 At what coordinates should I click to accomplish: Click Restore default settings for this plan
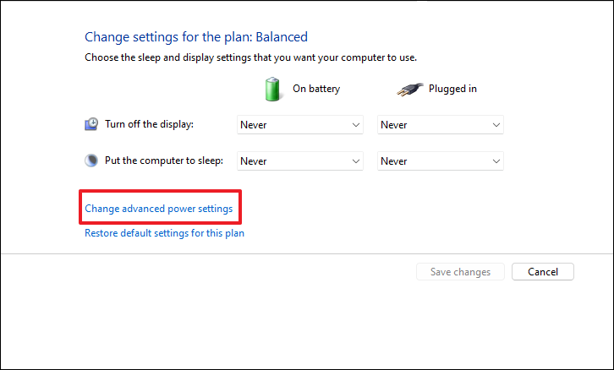tap(164, 233)
